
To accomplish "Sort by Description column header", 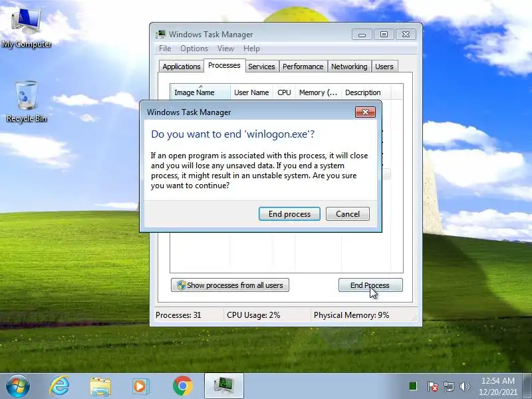I will (x=366, y=92).
